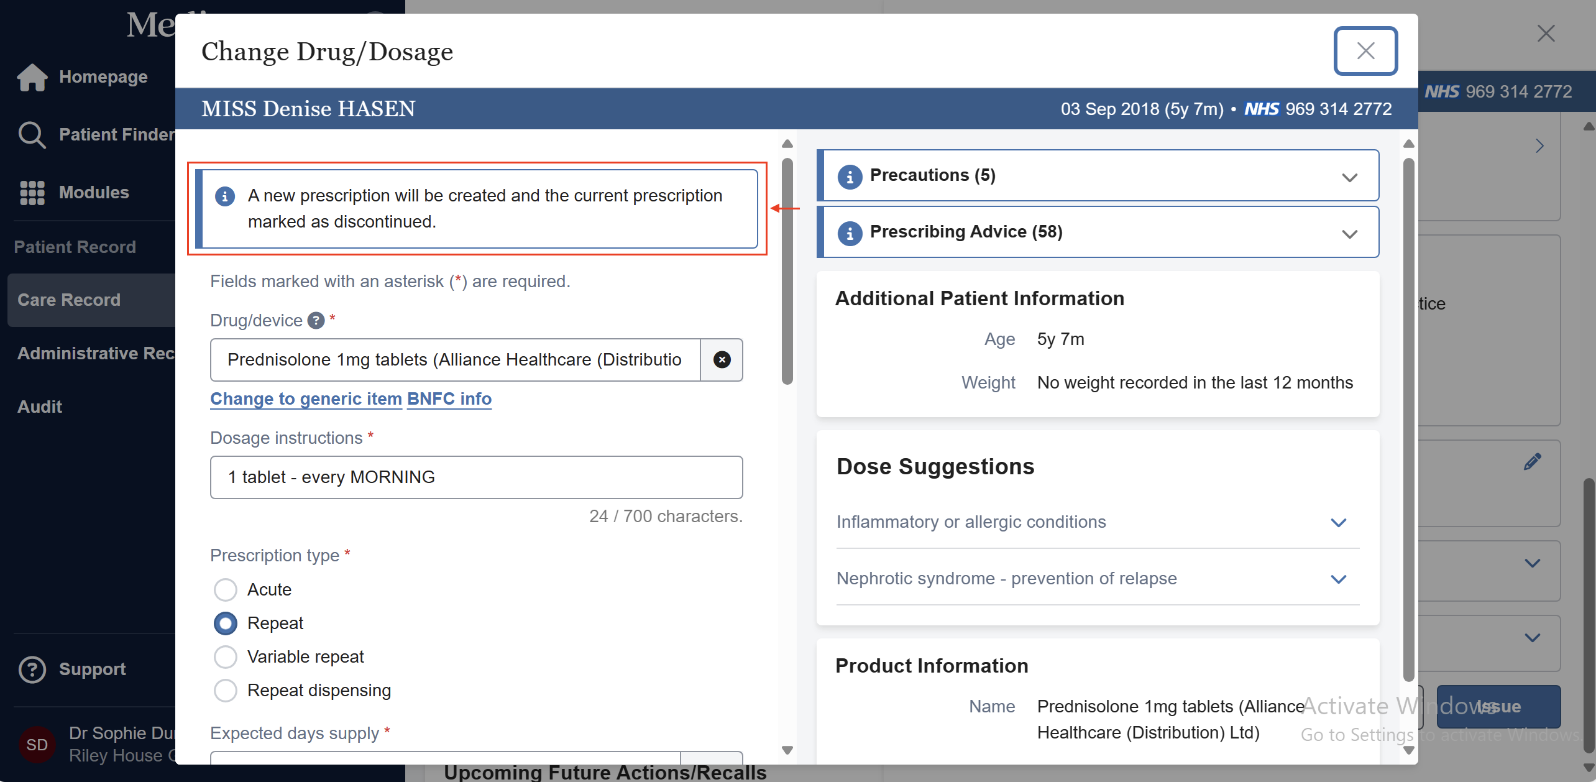The width and height of the screenshot is (1596, 782).
Task: Click the Dosage instructions text field
Action: click(476, 477)
